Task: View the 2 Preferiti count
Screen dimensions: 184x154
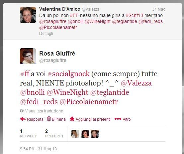Action: [54, 134]
